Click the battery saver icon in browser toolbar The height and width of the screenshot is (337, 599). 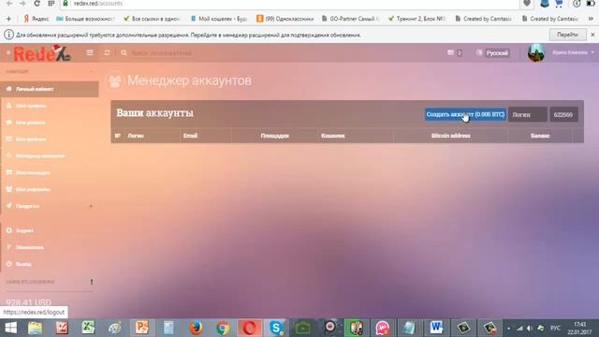(591, 4)
